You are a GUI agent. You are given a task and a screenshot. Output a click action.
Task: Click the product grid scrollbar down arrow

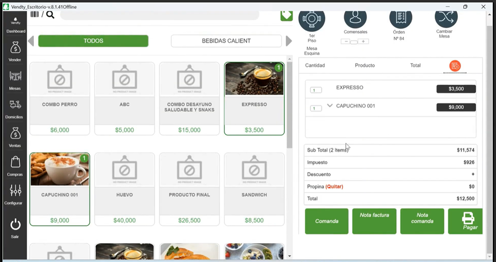point(289,256)
